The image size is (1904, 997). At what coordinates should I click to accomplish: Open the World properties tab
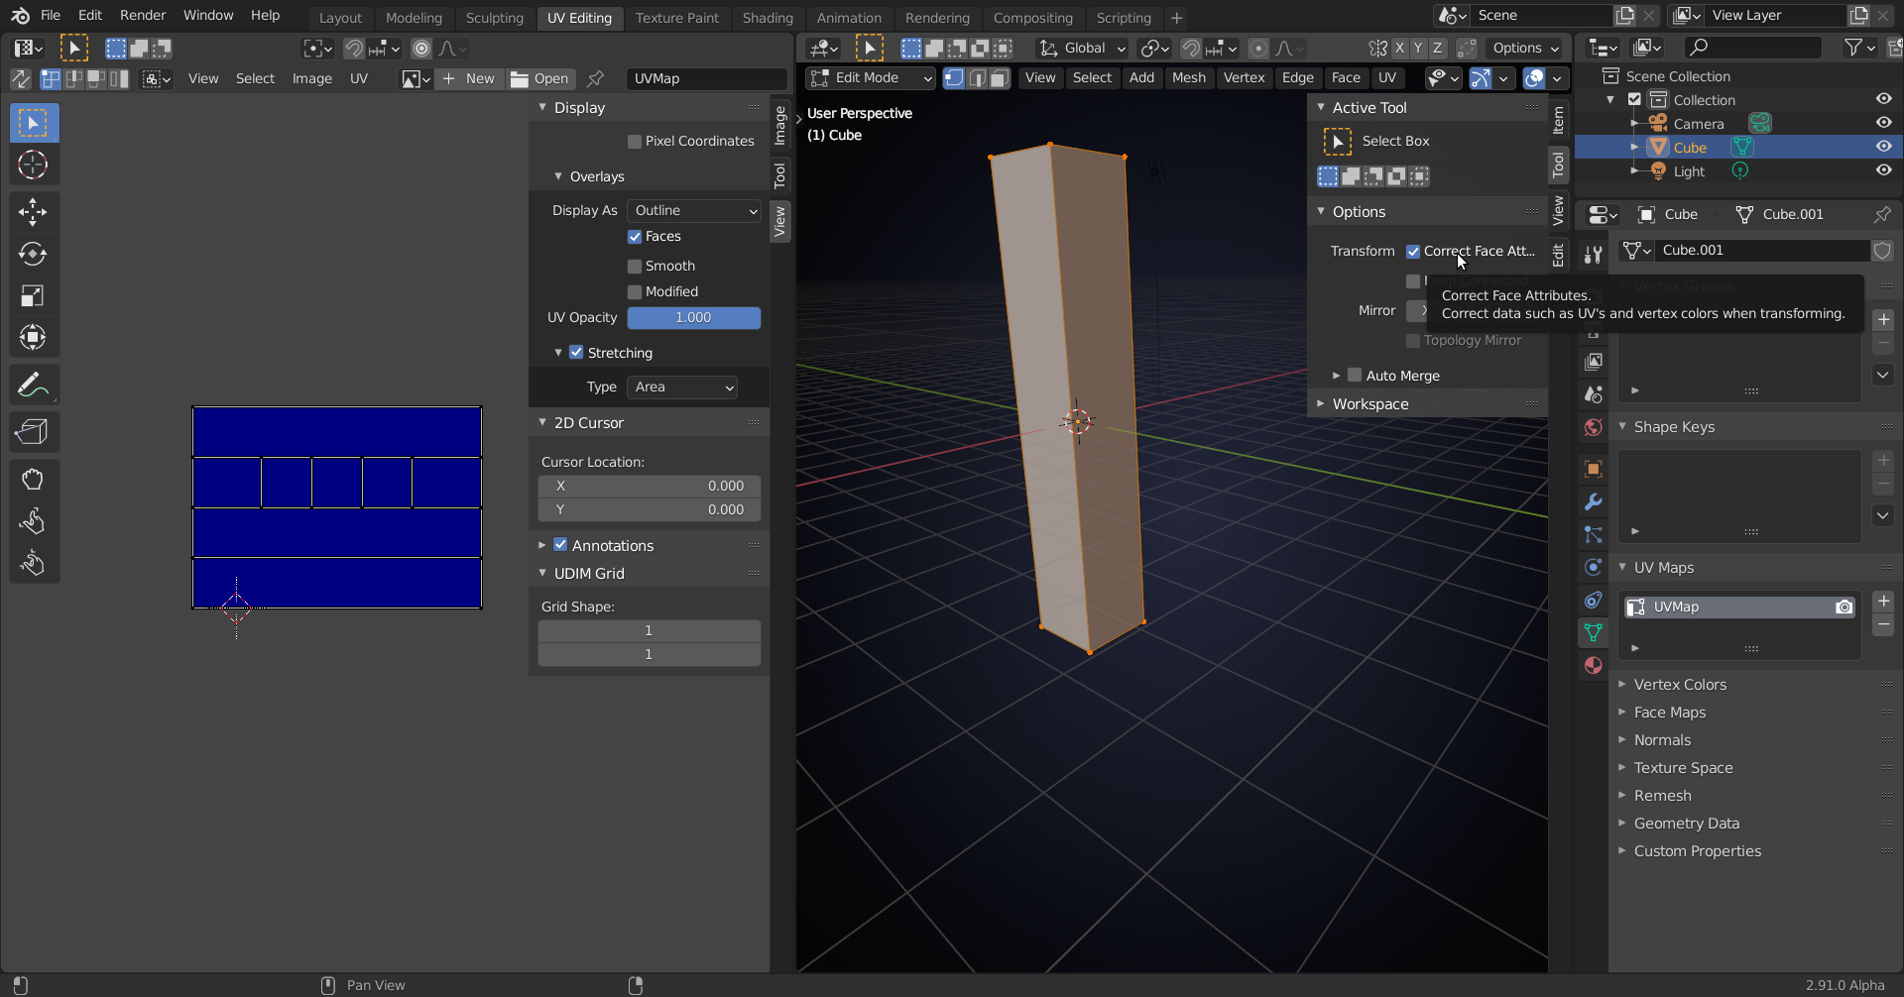pos(1594,427)
